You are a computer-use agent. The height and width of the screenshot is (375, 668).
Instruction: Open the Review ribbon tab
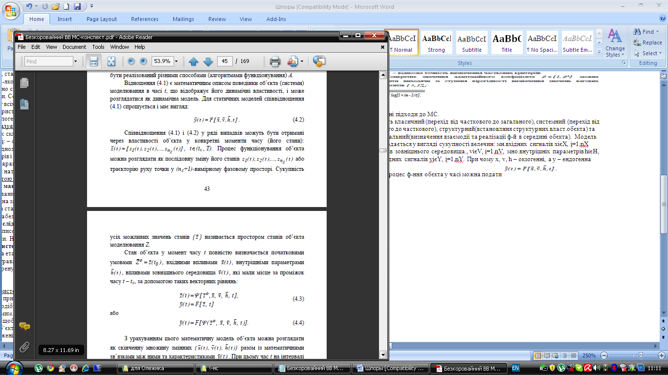tap(217, 19)
